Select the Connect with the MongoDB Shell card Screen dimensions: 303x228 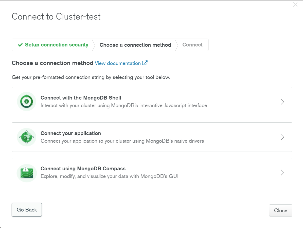click(152, 102)
